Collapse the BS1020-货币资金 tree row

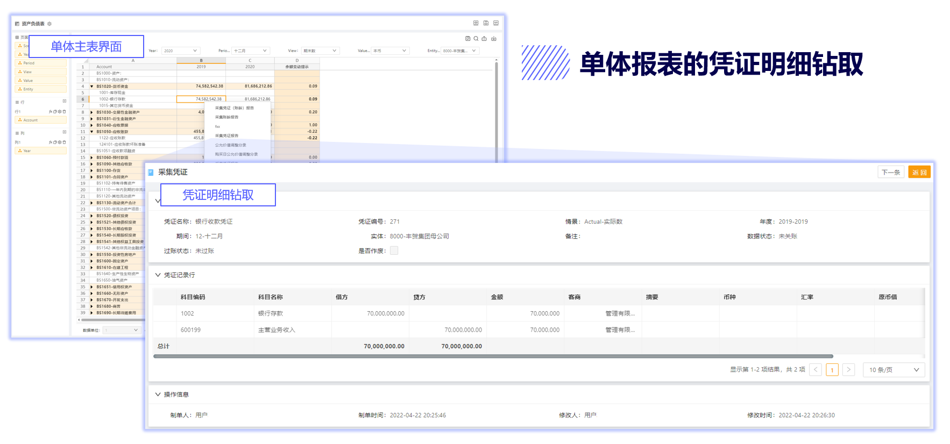[x=92, y=87]
